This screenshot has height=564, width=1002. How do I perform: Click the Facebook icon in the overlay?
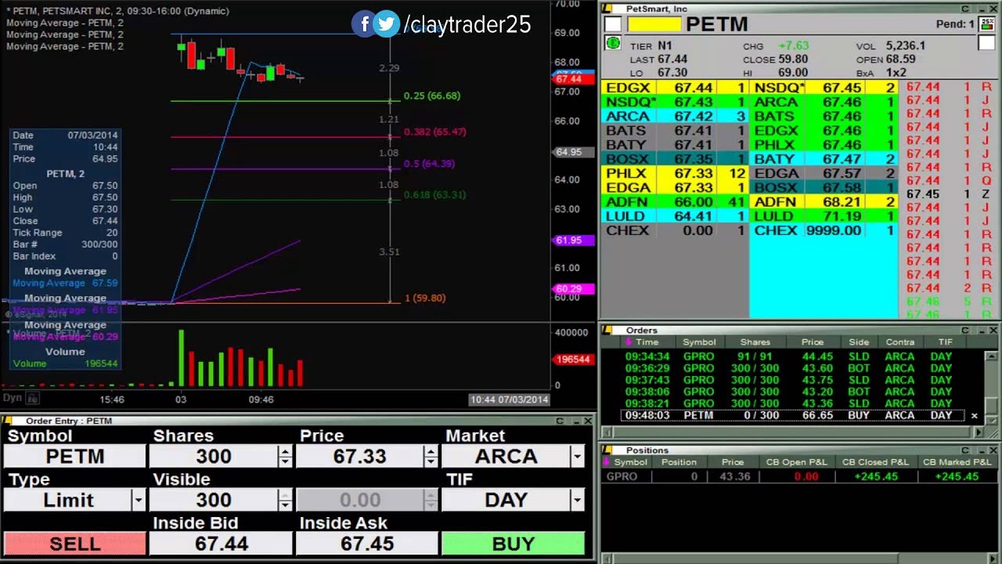click(364, 24)
